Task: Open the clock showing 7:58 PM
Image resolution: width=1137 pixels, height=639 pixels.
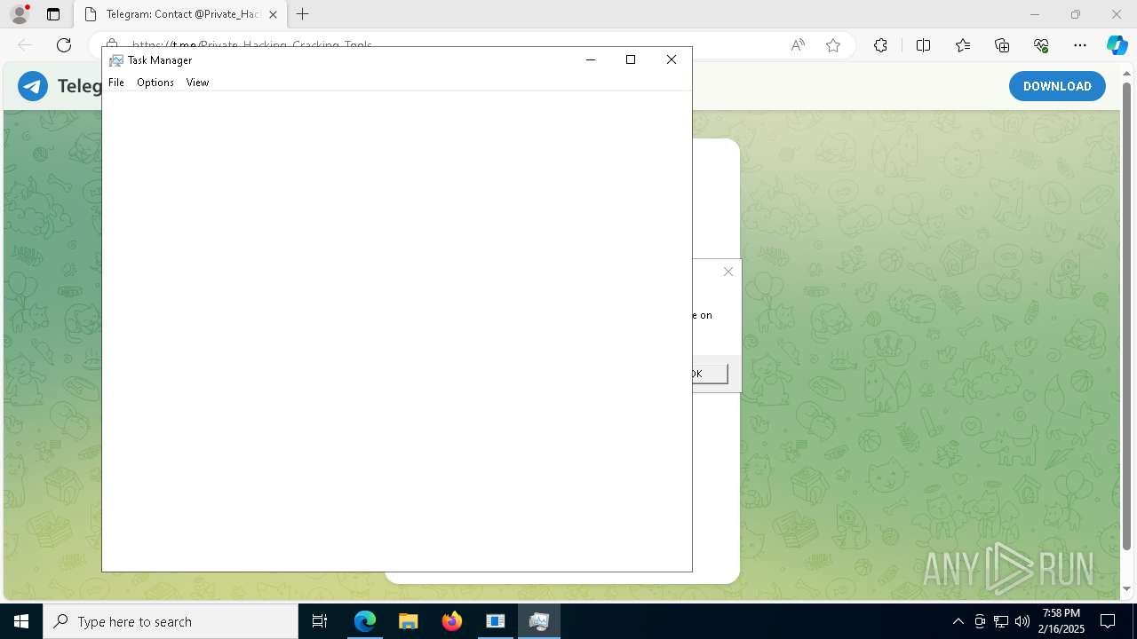Action: click(x=1061, y=621)
